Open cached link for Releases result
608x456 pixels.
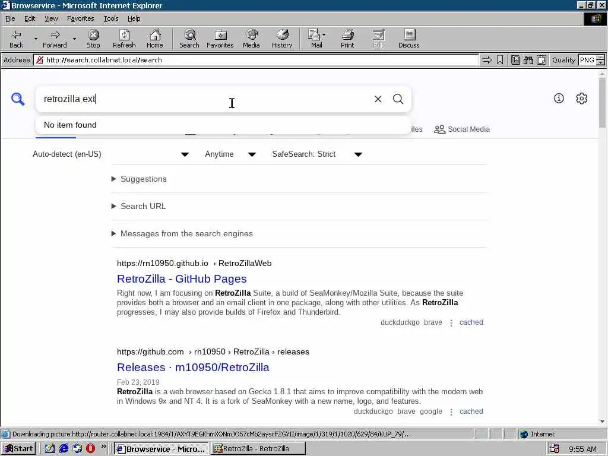[471, 411]
